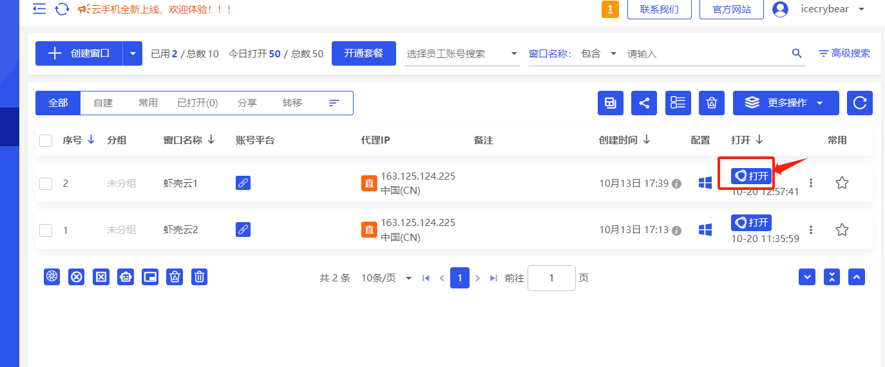Viewport: 885px width, 367px height.
Task: Click the refresh icon in top bar
Action: click(62, 9)
